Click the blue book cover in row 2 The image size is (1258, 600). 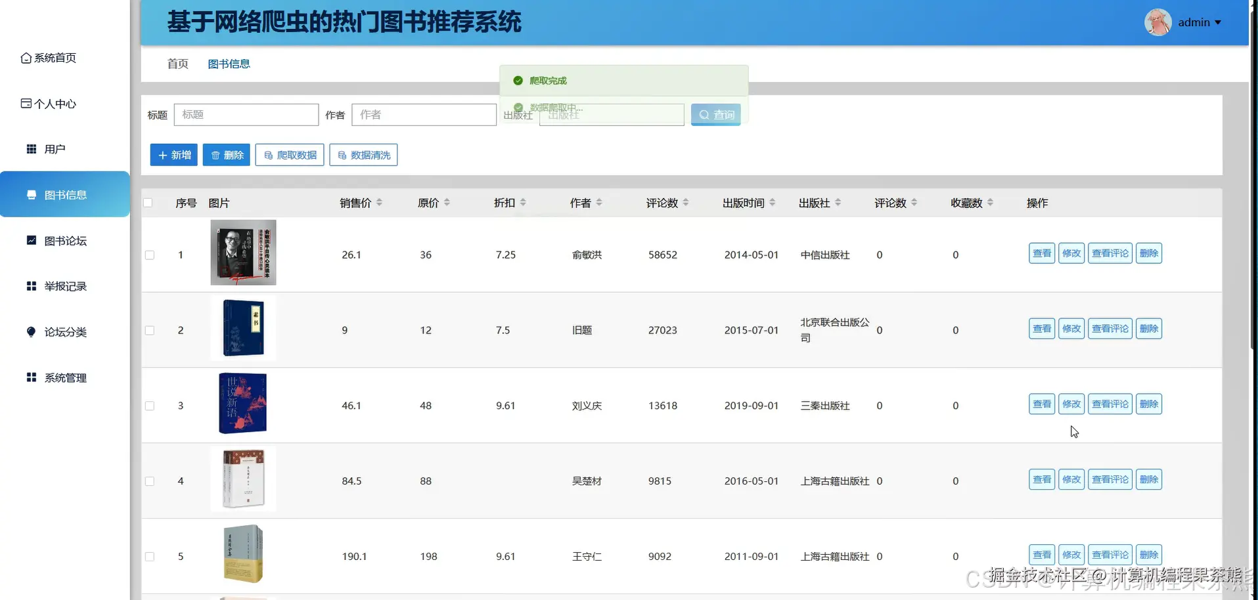[243, 328]
